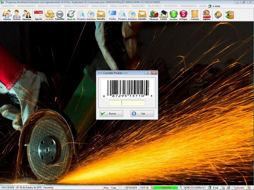Click Relatório icon next to Menu OS Pesquisa
This screenshot has width=254, height=190.
point(91,15)
